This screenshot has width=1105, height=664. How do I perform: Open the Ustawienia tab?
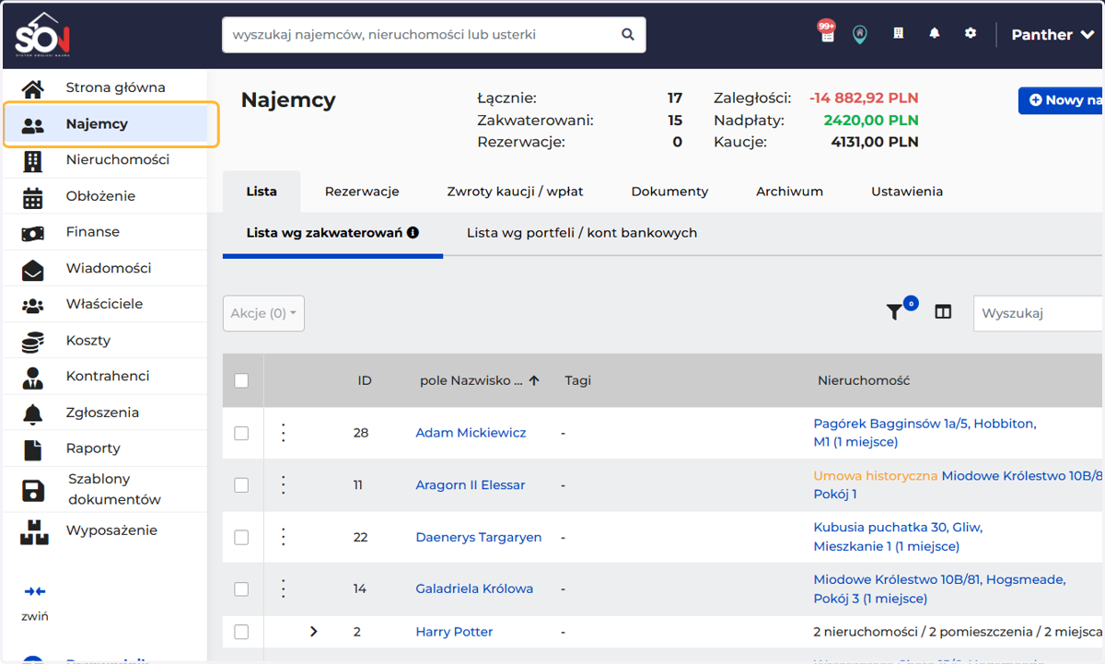coord(907,192)
